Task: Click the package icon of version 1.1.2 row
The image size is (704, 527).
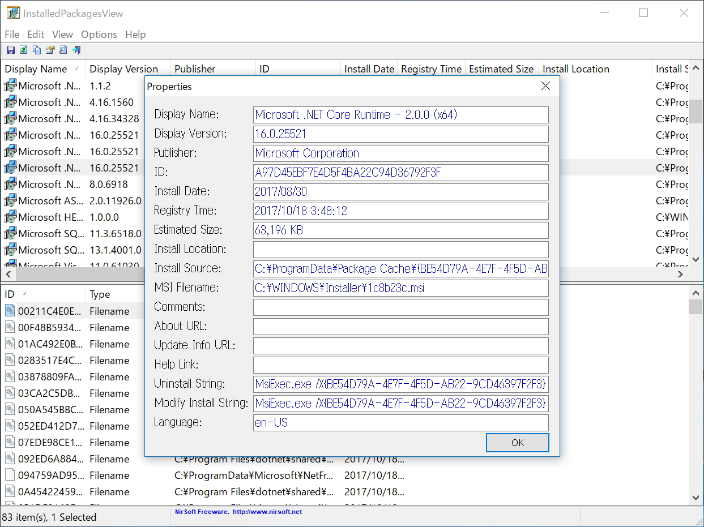Action: click(10, 85)
